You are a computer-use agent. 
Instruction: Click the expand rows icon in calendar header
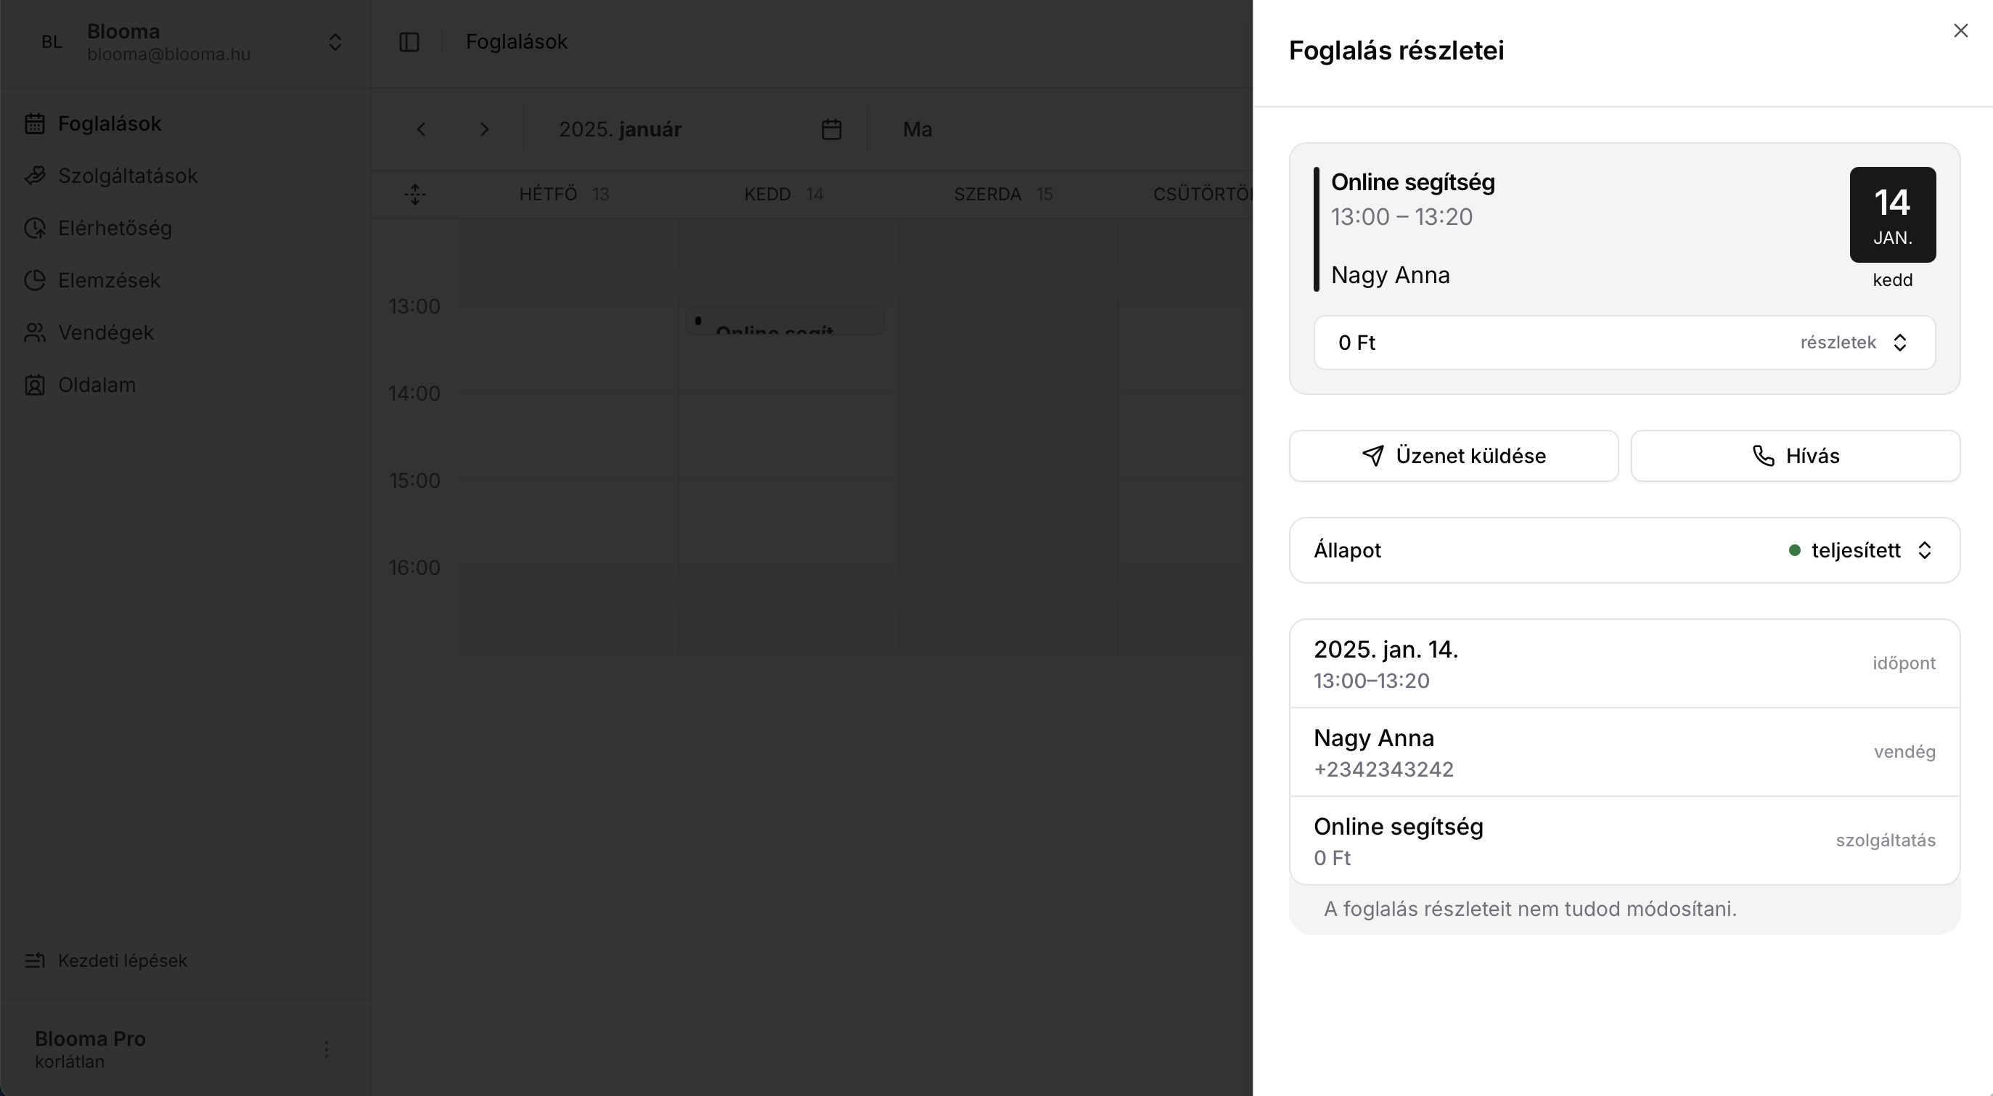click(414, 194)
